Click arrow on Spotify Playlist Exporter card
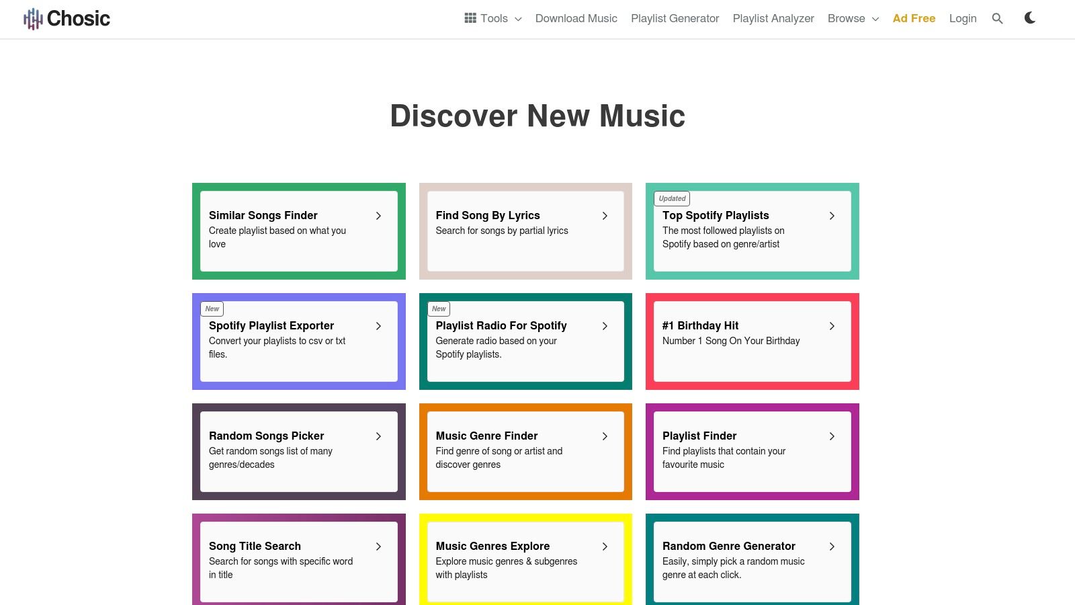1075x605 pixels. click(378, 326)
